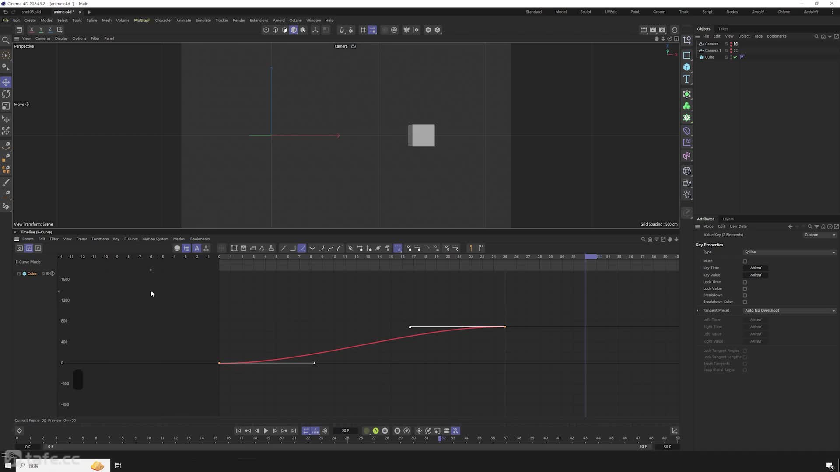Select the Move tool in left toolbar

point(6,82)
